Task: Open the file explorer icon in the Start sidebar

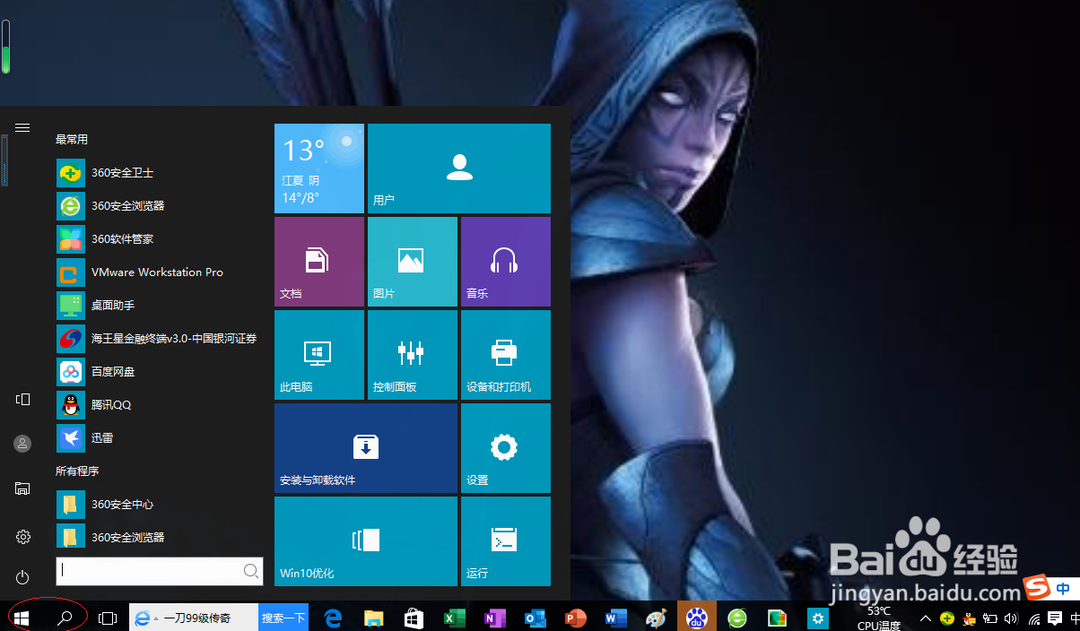Action: (23, 488)
